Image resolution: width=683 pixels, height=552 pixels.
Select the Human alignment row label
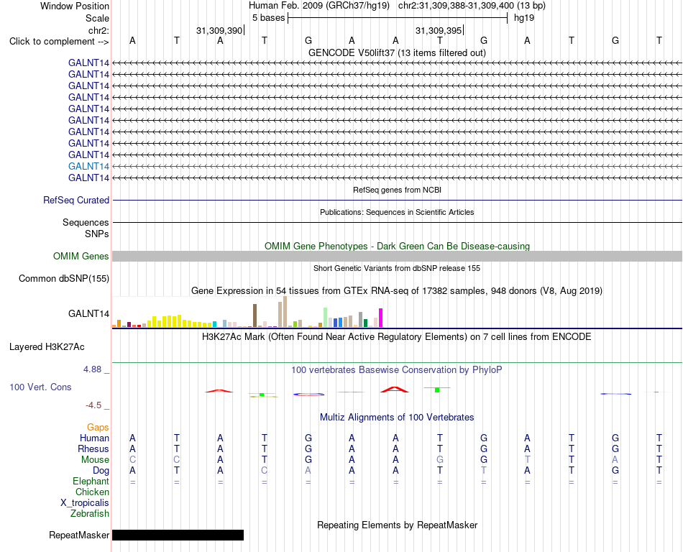tap(94, 438)
